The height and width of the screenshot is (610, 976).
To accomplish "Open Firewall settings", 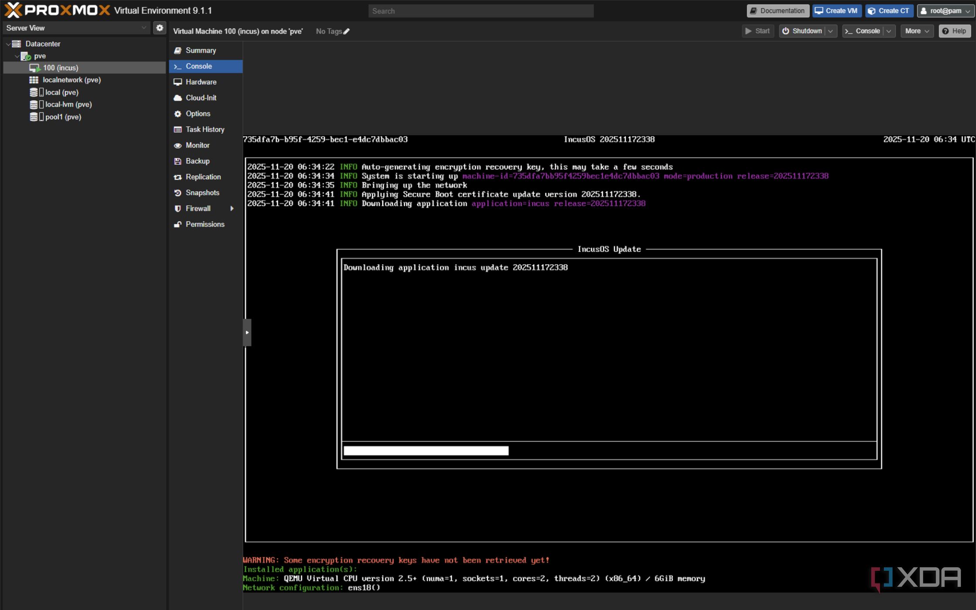I will (x=205, y=209).
